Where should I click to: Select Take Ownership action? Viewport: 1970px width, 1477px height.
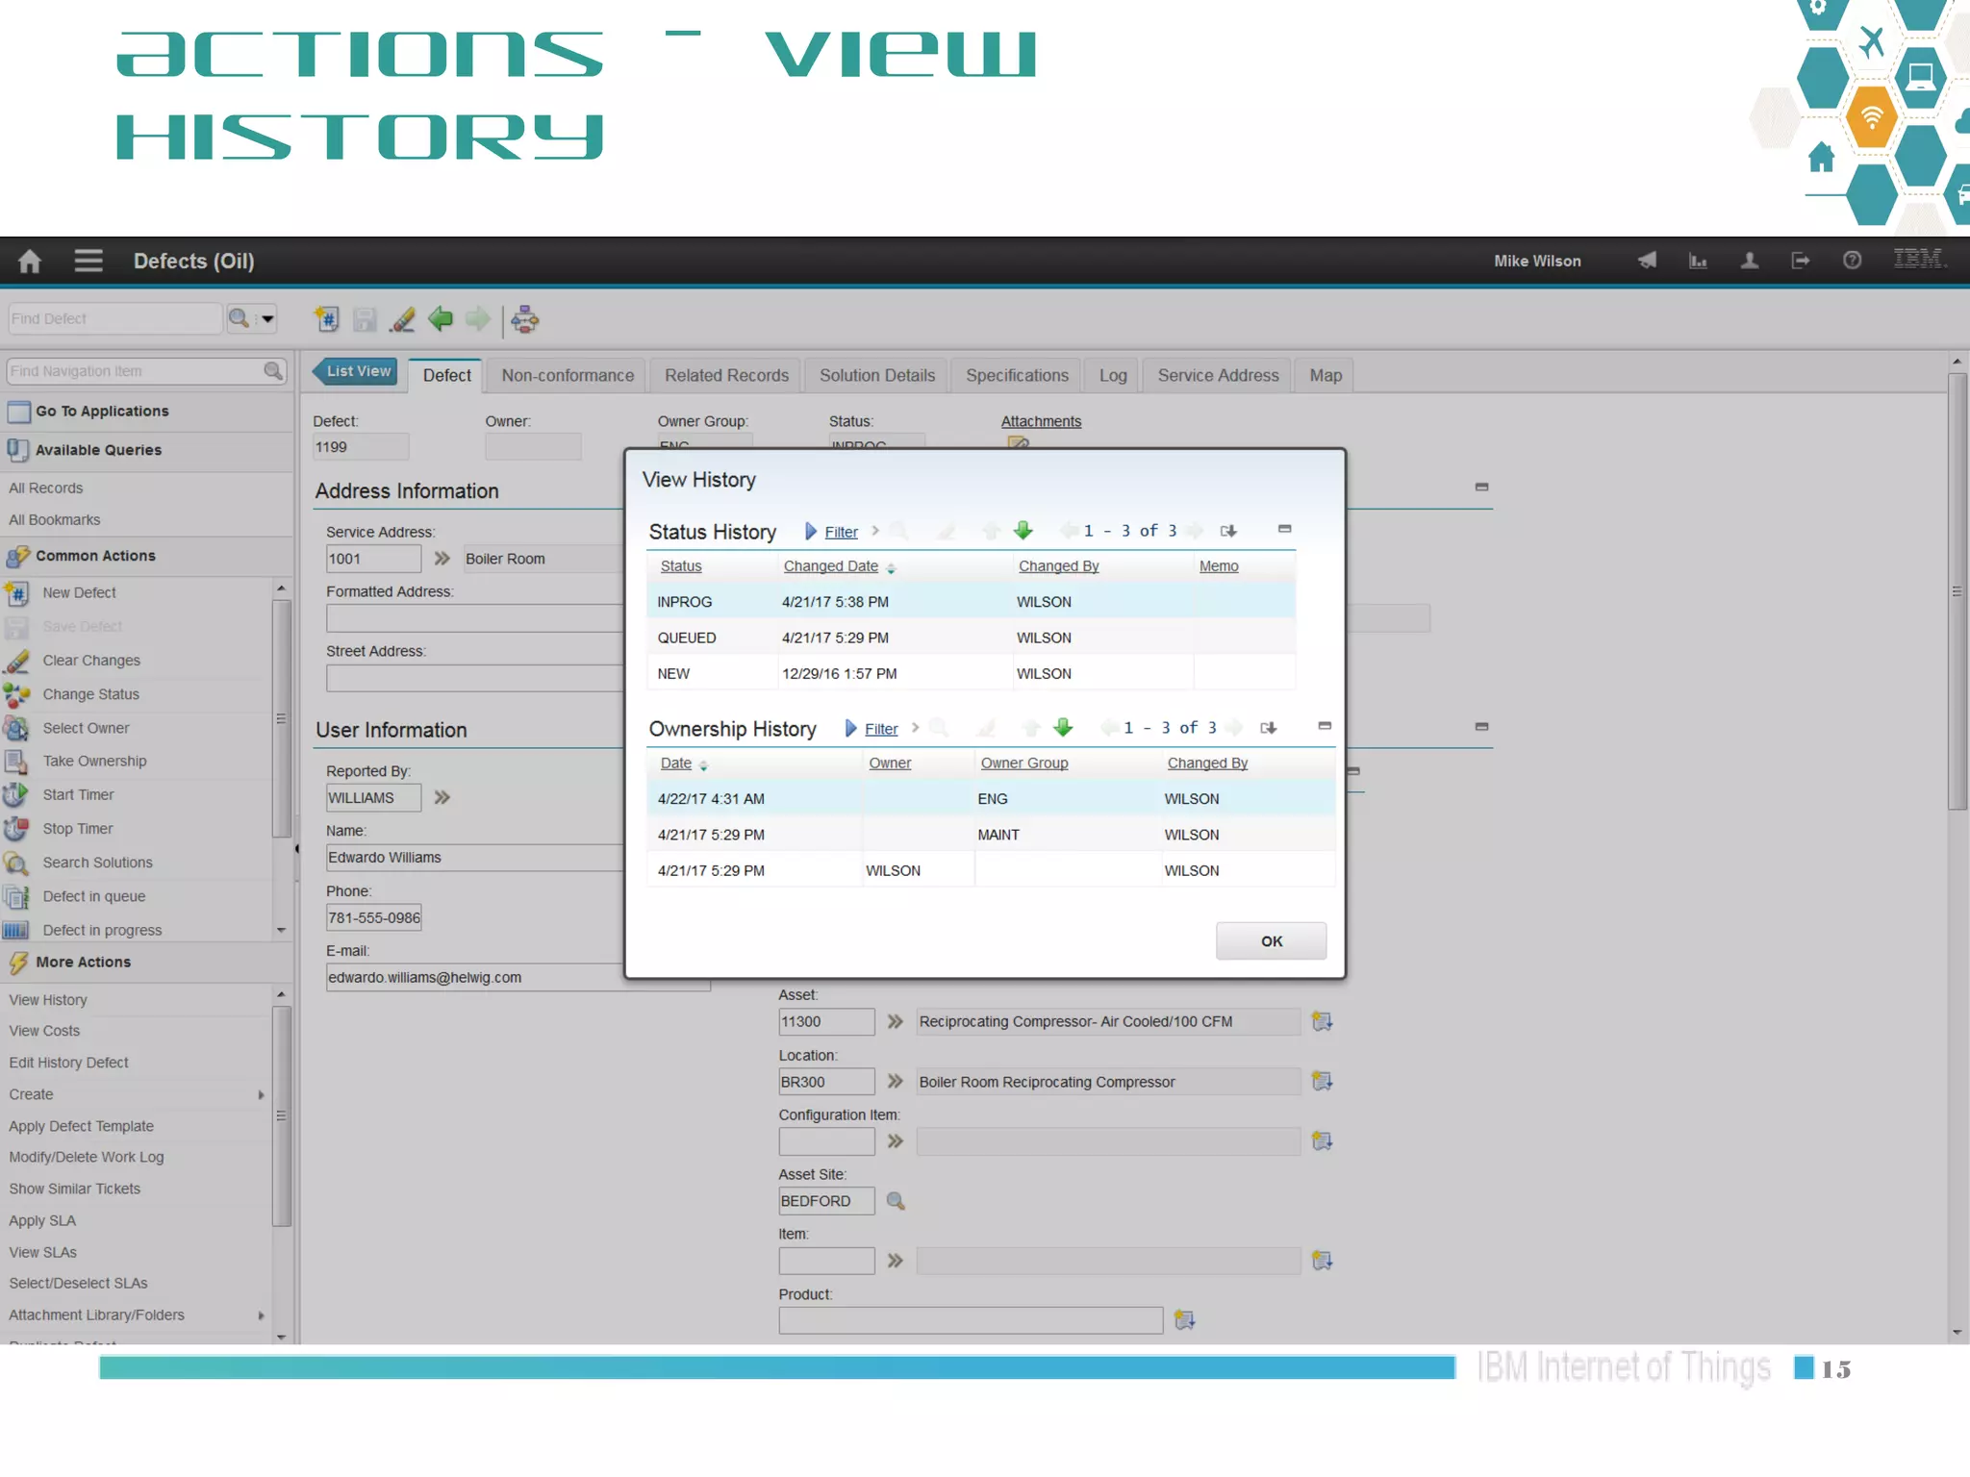[x=94, y=761]
